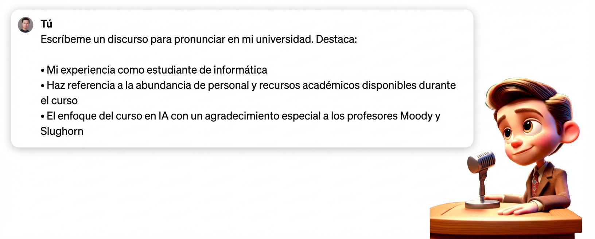
Task: Click the "Tú" sender name
Action: 46,24
